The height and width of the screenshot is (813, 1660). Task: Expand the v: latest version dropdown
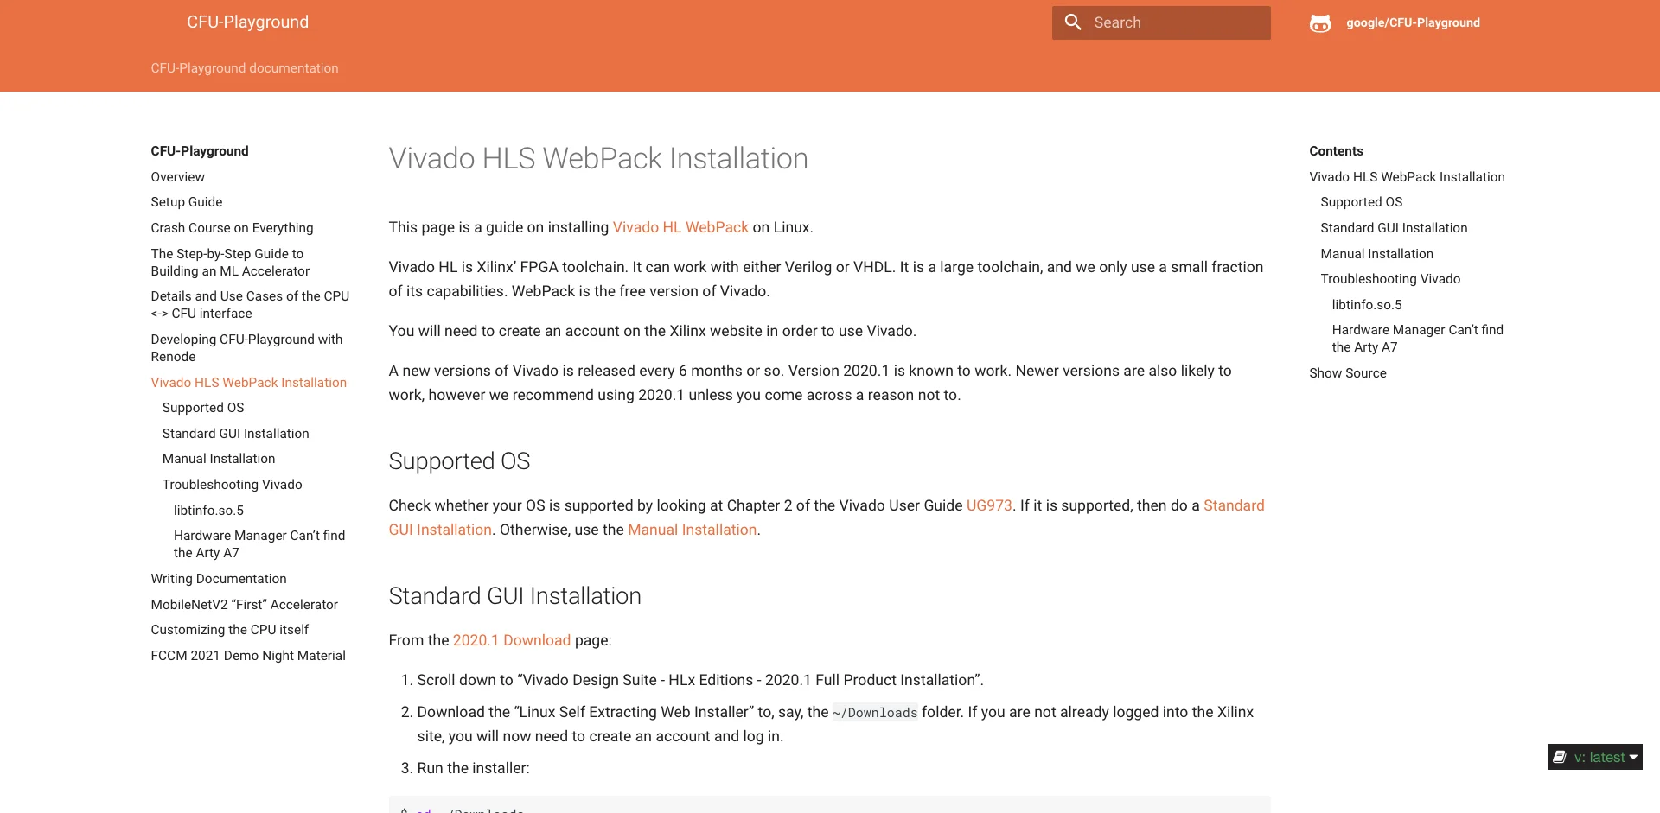tap(1595, 757)
